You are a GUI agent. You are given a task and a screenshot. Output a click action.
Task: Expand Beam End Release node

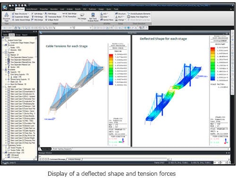[x=6, y=84]
